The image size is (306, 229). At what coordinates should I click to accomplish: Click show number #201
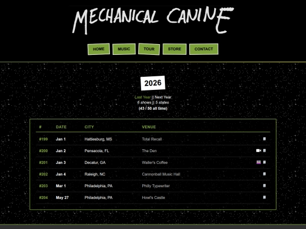tap(43, 162)
